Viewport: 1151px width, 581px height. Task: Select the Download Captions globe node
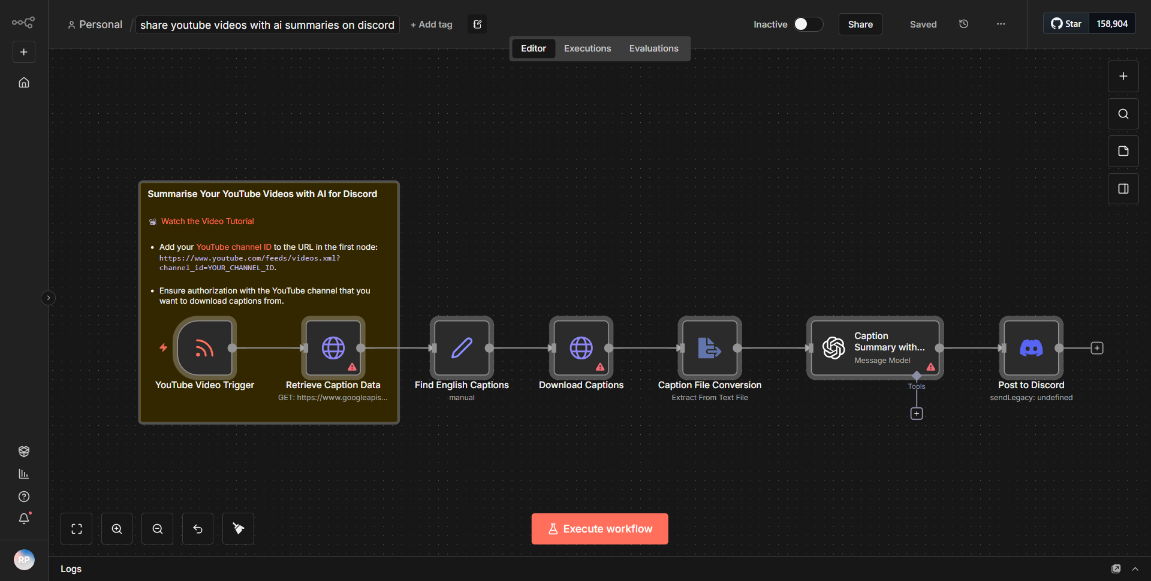pyautogui.click(x=581, y=348)
